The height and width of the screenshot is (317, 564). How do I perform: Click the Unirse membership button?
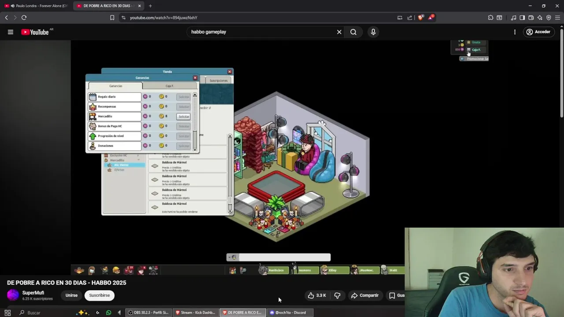[x=71, y=295]
